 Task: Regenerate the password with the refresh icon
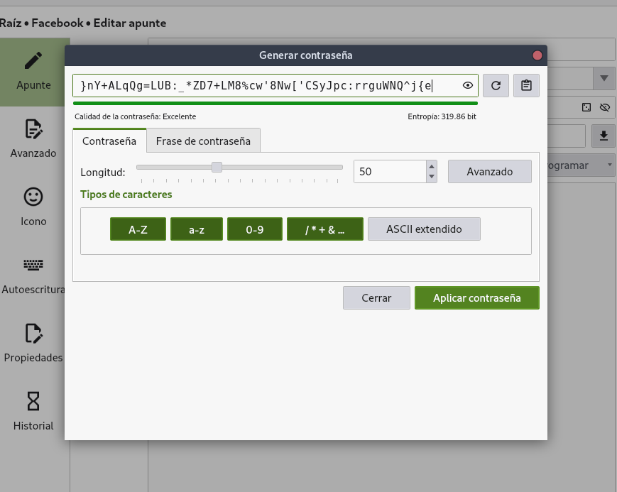coord(496,86)
